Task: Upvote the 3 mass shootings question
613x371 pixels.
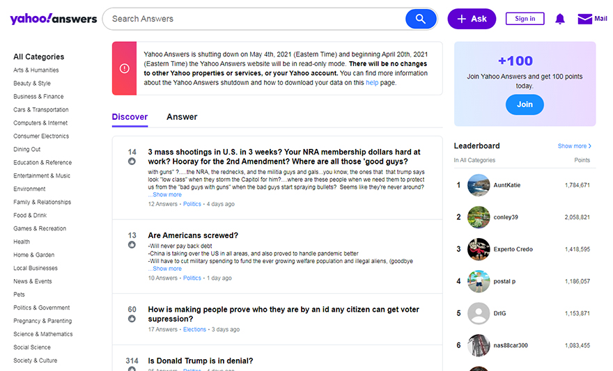Action: pos(132,161)
